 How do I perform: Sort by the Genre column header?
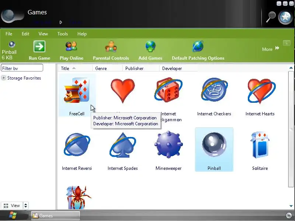coord(107,69)
